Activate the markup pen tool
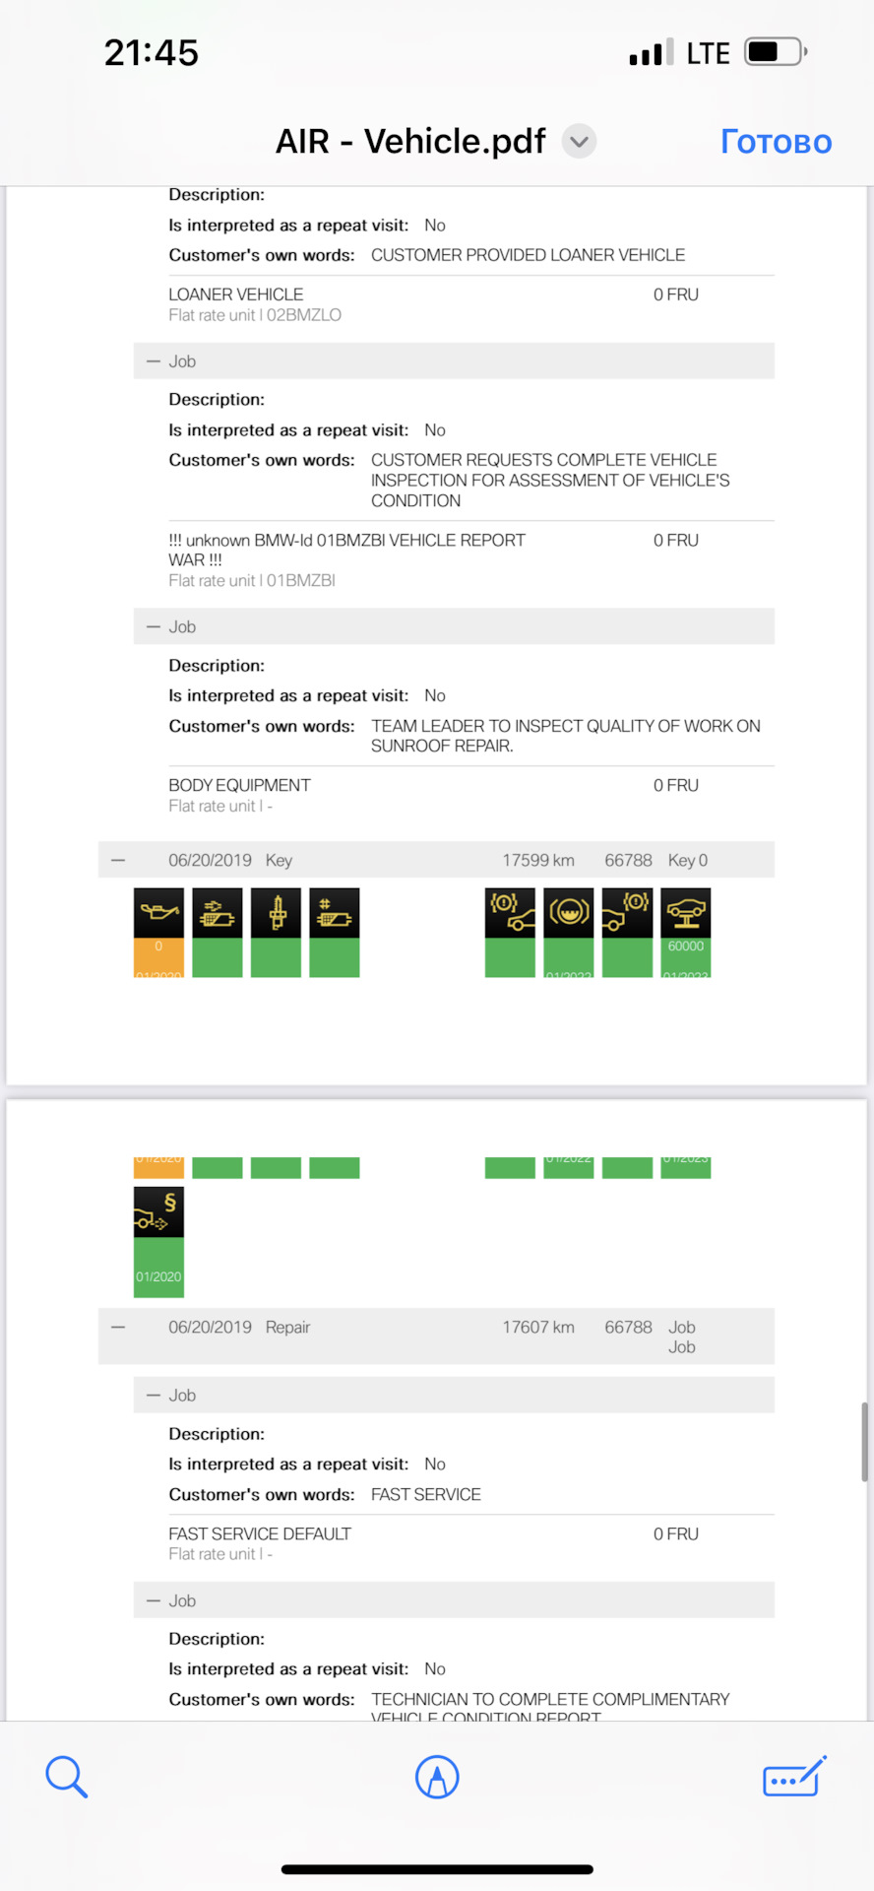 click(x=437, y=1777)
